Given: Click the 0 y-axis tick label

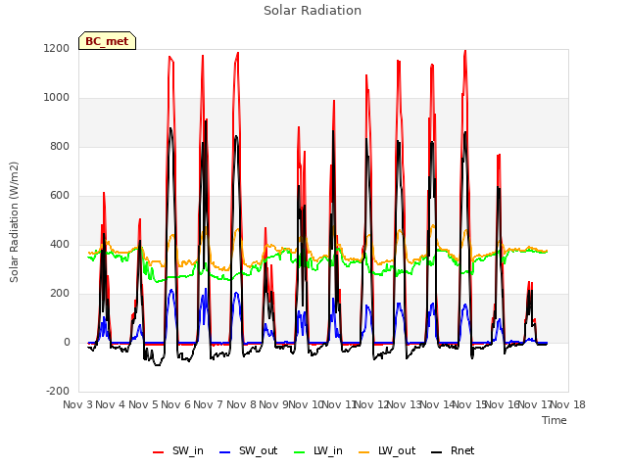Looking at the screenshot, I should click(67, 343).
